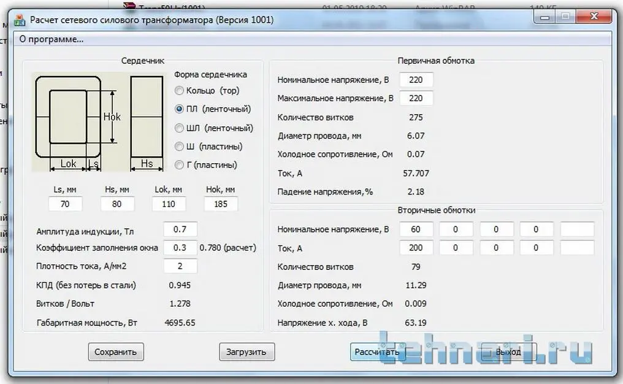Select Г (пластины) core shape
The width and height of the screenshot is (623, 384).
(x=206, y=164)
